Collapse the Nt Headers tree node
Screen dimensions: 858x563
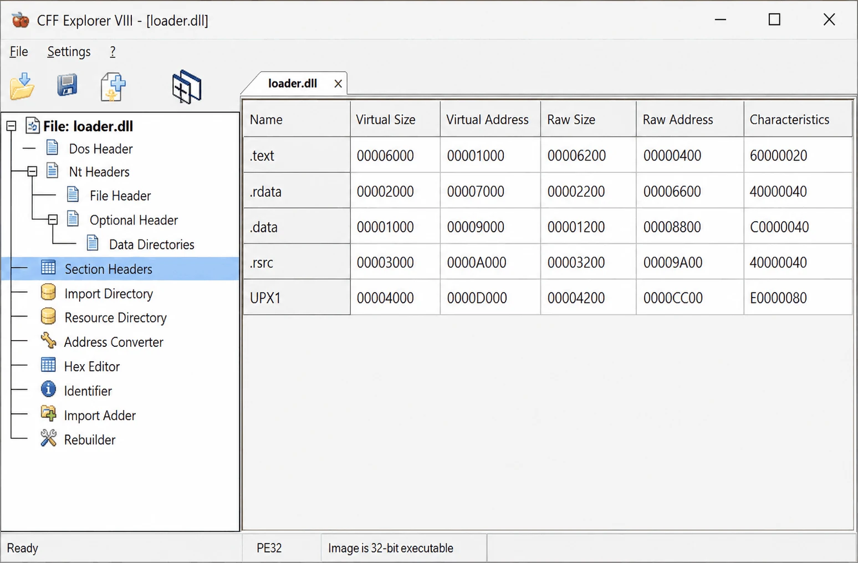click(x=32, y=172)
